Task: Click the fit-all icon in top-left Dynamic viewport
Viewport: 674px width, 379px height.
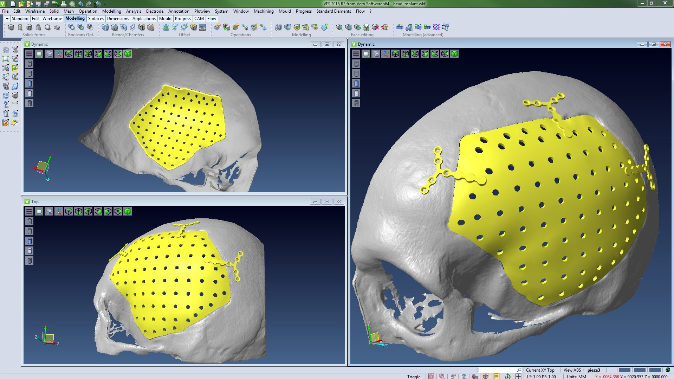Action: point(39,54)
